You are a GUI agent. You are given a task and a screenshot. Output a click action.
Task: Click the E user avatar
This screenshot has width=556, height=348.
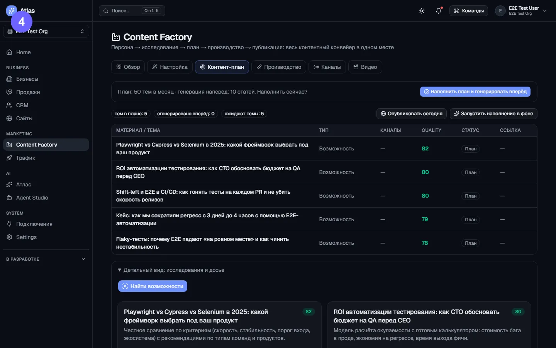coord(500,11)
